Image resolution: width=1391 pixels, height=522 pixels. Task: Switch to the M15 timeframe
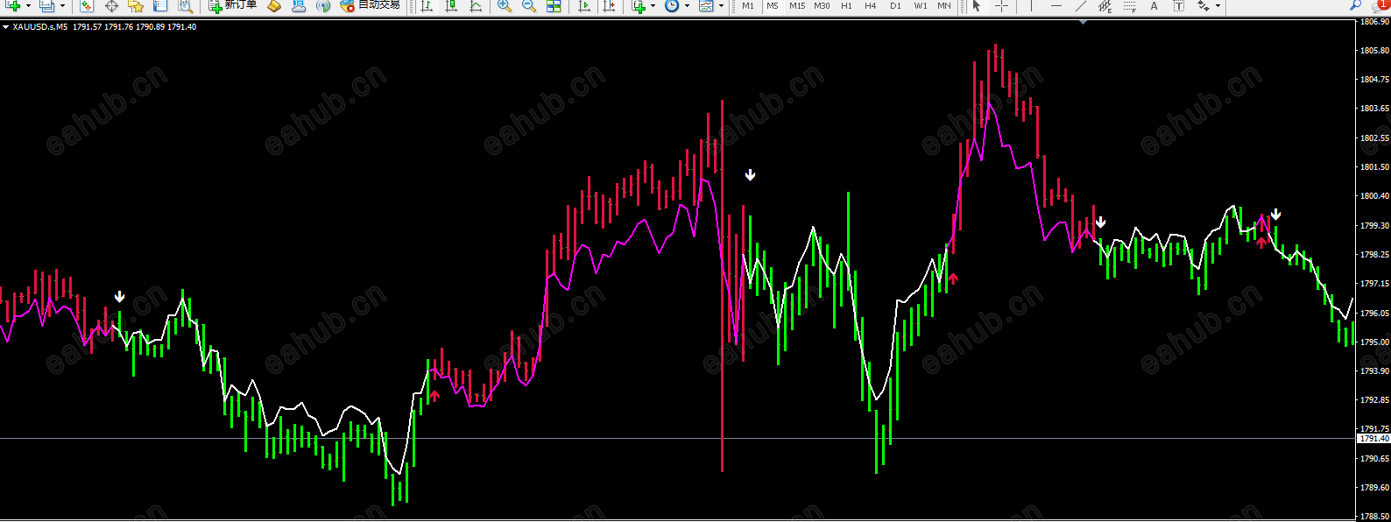(x=797, y=5)
